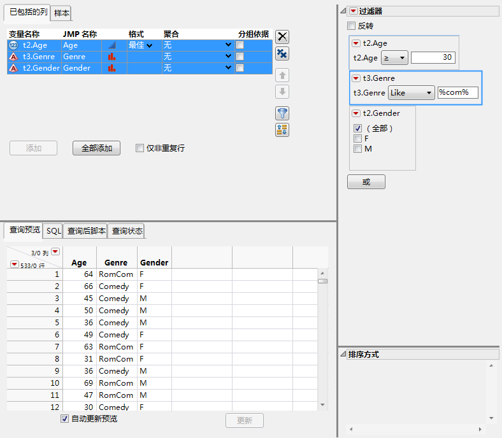
Task: Open red triangle menu for t2.Gender filter
Action: tap(356, 113)
